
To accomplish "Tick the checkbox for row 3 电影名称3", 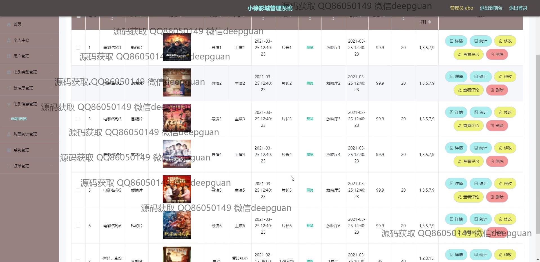I will (x=78, y=119).
